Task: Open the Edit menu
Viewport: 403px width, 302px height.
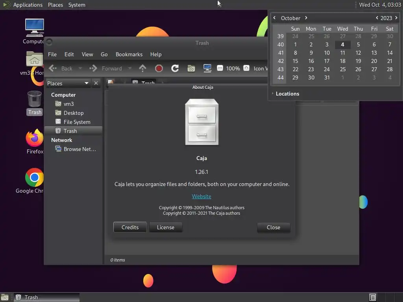Action: (x=69, y=54)
